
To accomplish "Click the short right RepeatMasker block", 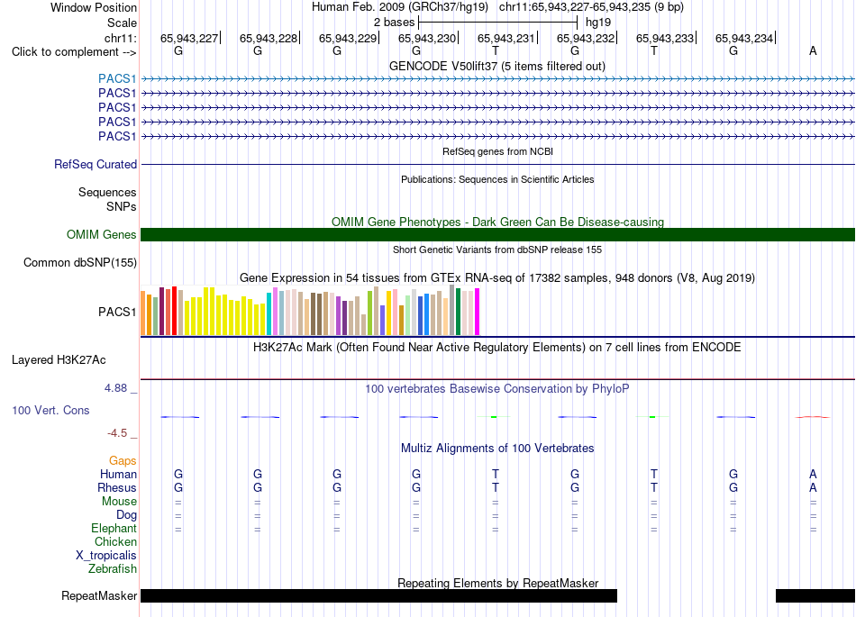I will 815,595.
